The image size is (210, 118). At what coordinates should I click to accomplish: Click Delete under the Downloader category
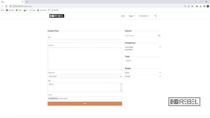(x=130, y=49)
